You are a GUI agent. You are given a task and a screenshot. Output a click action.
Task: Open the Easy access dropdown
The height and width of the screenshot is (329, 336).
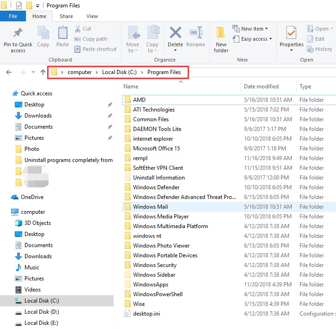point(252,39)
